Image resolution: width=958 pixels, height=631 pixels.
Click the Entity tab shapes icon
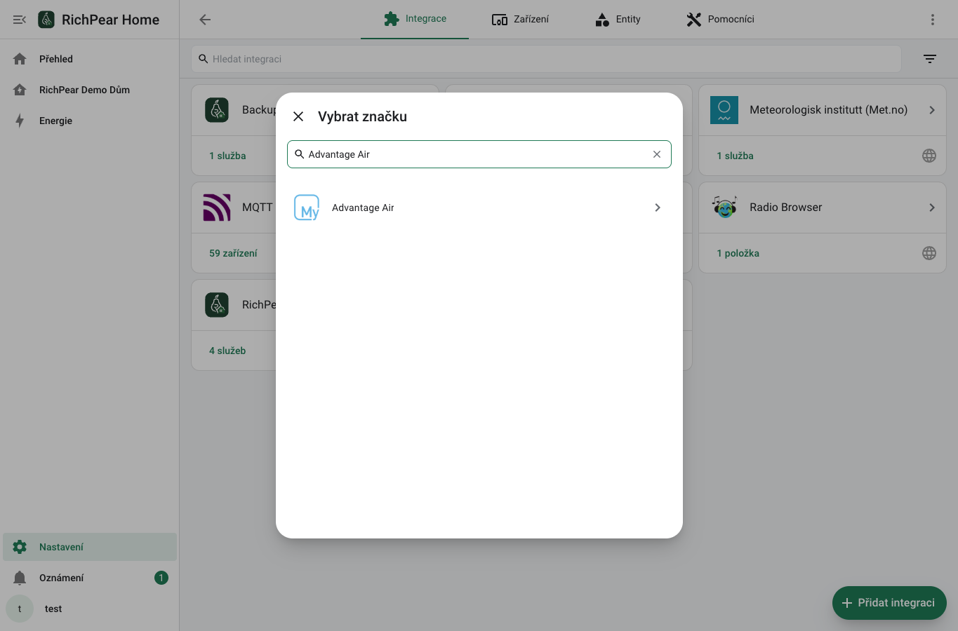[602, 20]
